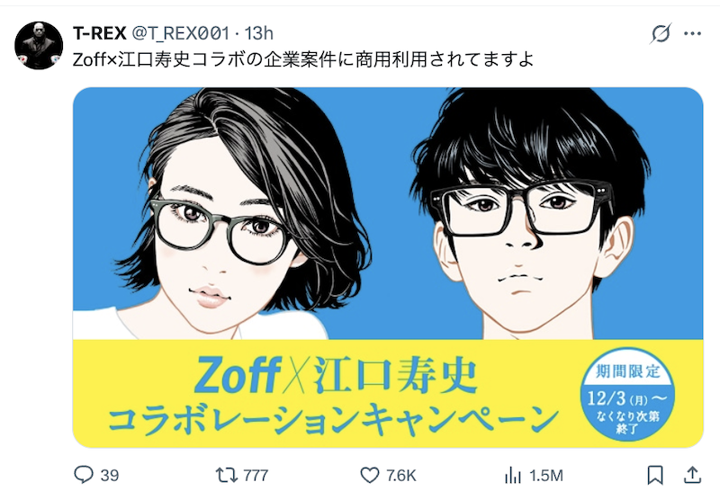Viewport: 720px width, 500px height.
Task: Share the post via upload icon
Action: point(691,475)
